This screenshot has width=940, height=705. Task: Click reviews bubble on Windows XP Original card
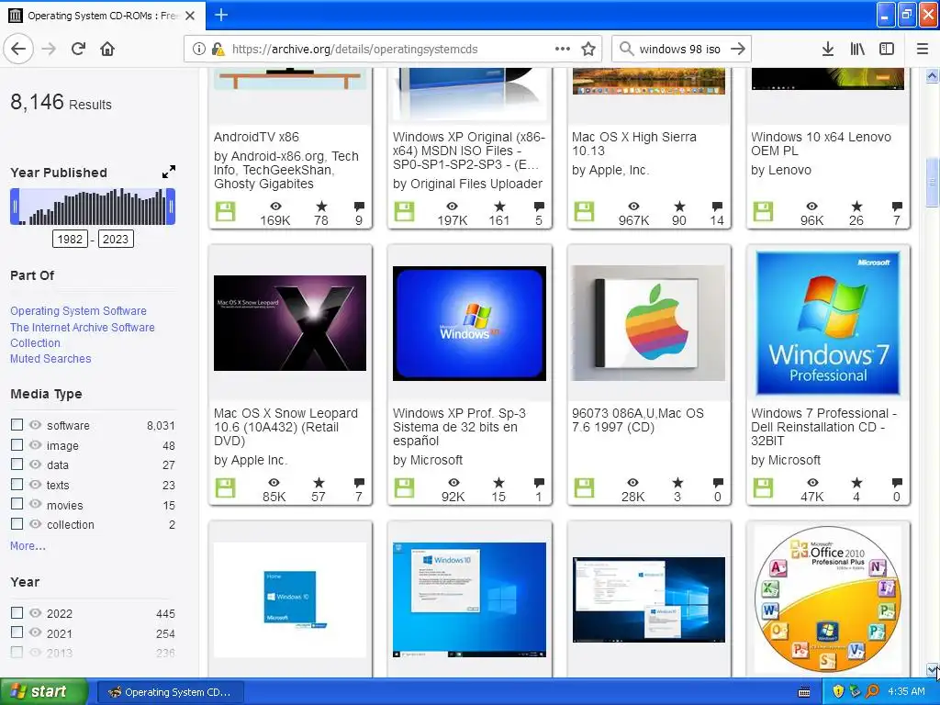coord(539,207)
